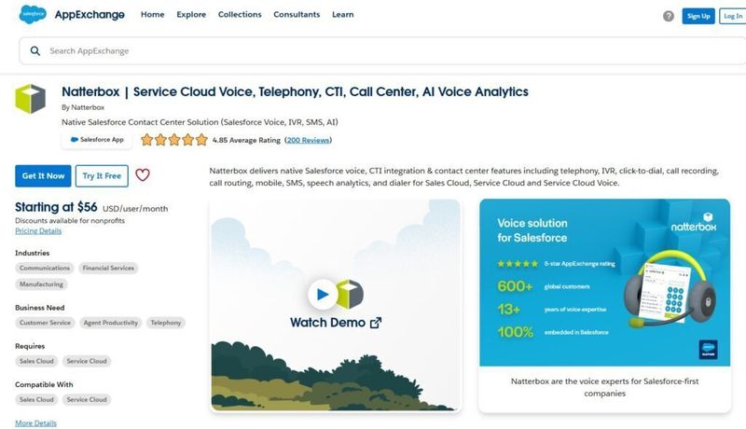Click the search magnifier icon

[x=35, y=51]
